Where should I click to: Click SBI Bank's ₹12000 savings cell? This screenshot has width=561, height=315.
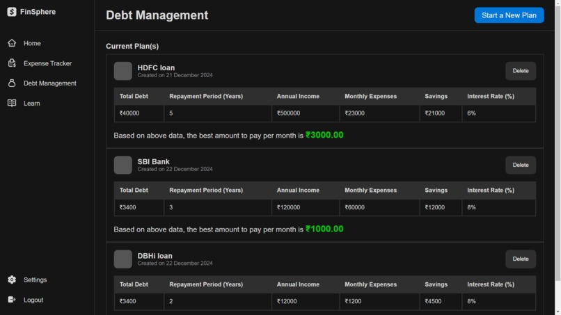(x=441, y=207)
